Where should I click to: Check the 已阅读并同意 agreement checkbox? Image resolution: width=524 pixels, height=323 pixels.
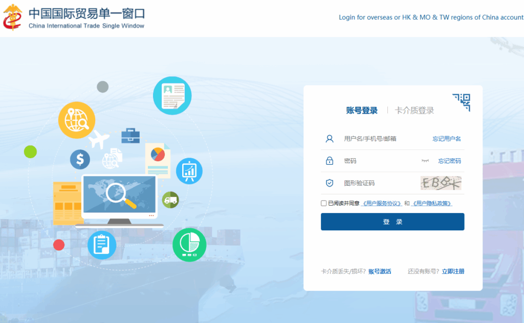(323, 203)
